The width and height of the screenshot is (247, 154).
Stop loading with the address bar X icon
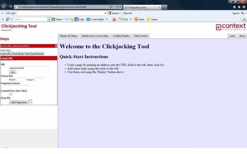[x=120, y=7]
